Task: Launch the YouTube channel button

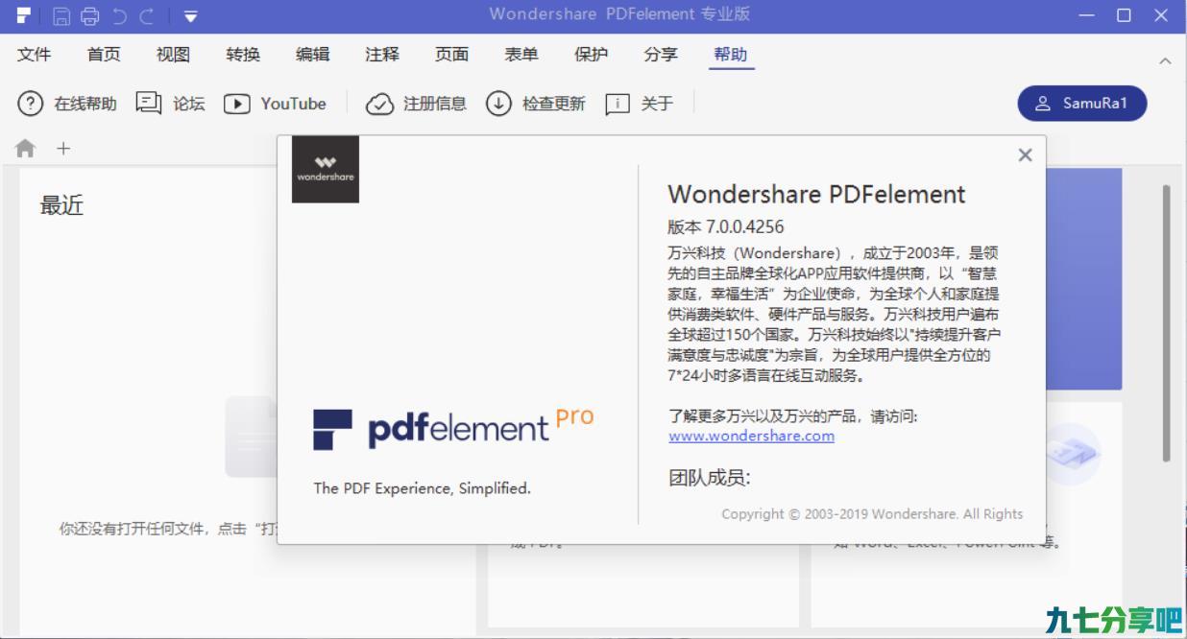Action: point(275,104)
